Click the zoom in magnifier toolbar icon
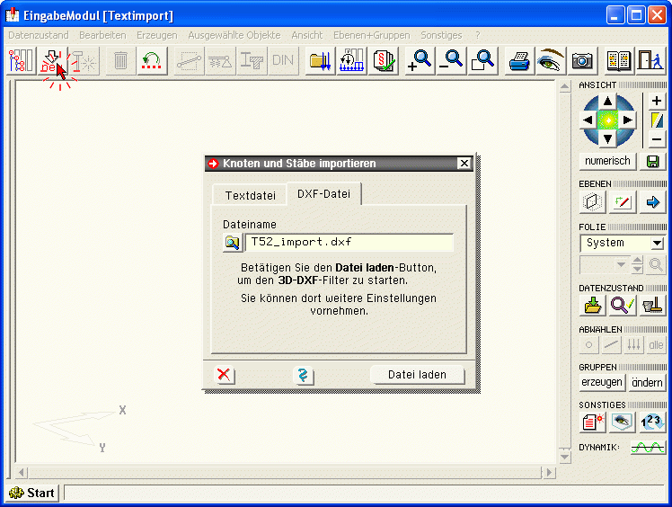The image size is (672, 507). pos(420,60)
